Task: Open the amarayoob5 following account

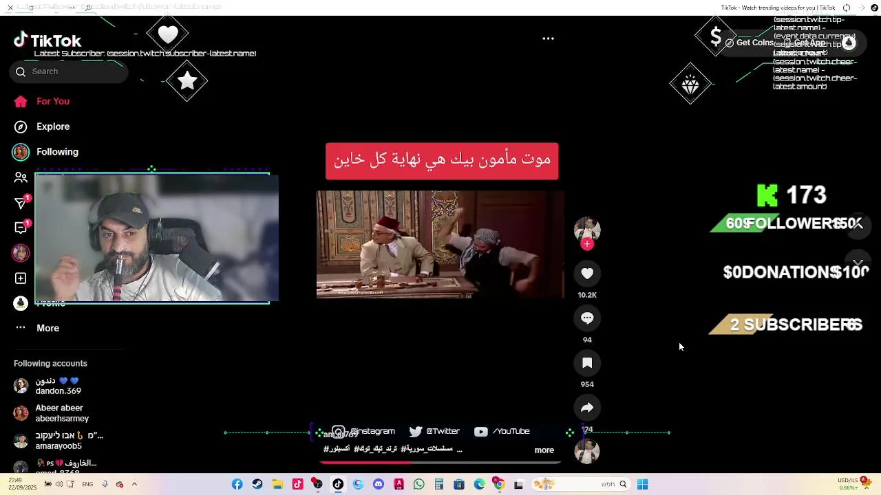Action: tap(59, 441)
